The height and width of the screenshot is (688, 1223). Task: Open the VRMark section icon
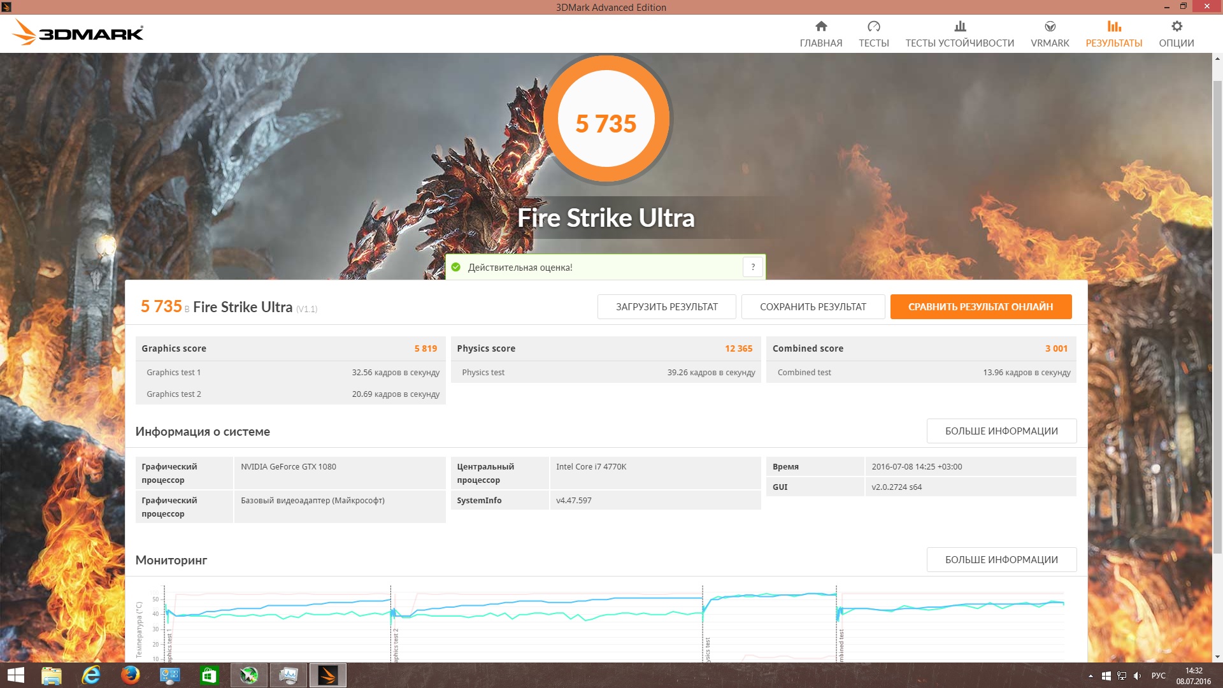(1050, 27)
